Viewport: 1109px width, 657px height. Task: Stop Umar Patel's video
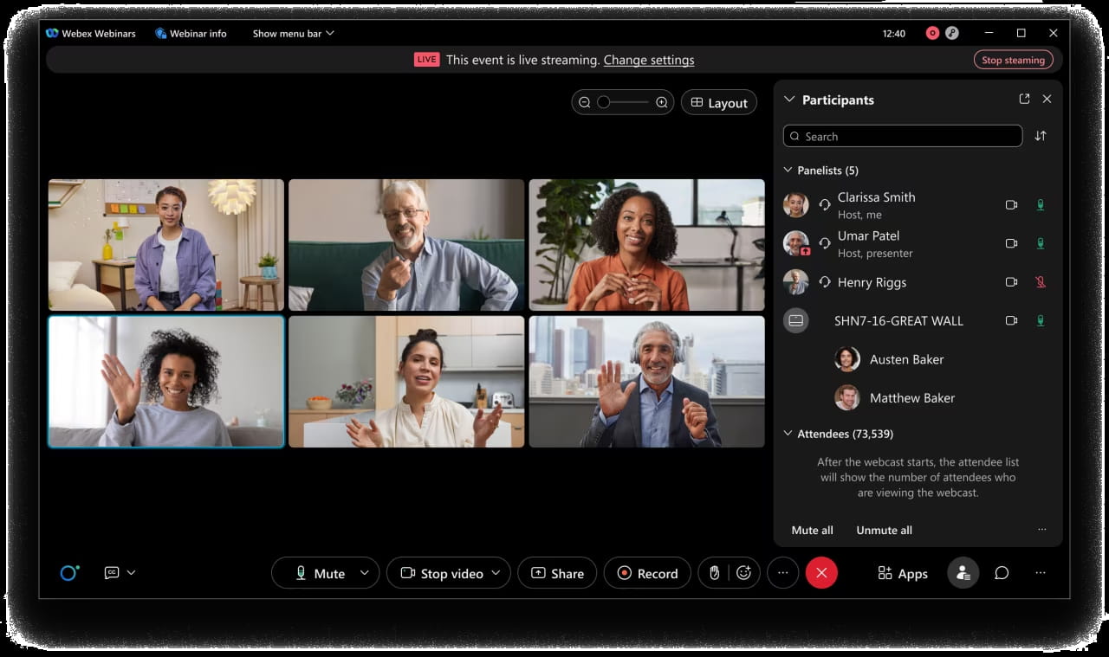1011,243
